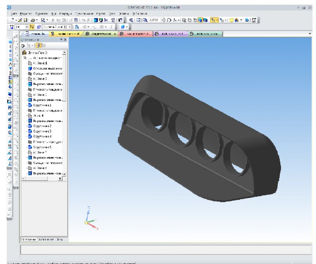Open the Зоны bottom tab
Screen dimensions: 316x264
click(x=59, y=239)
